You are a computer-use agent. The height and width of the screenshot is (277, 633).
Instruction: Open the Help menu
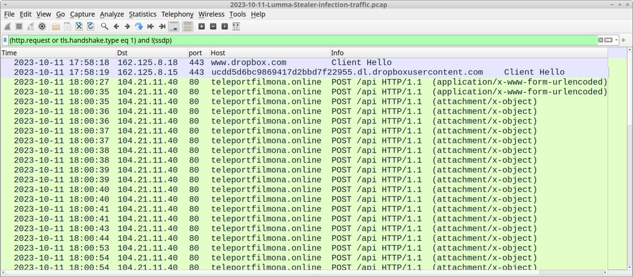[x=258, y=14]
